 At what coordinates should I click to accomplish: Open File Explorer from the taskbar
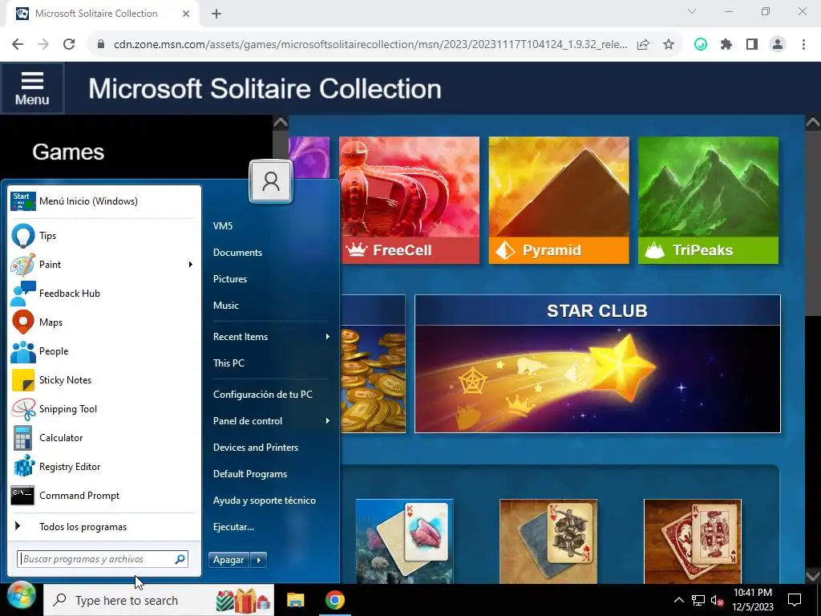tap(295, 600)
